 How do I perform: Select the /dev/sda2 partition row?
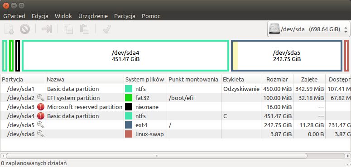point(176,98)
